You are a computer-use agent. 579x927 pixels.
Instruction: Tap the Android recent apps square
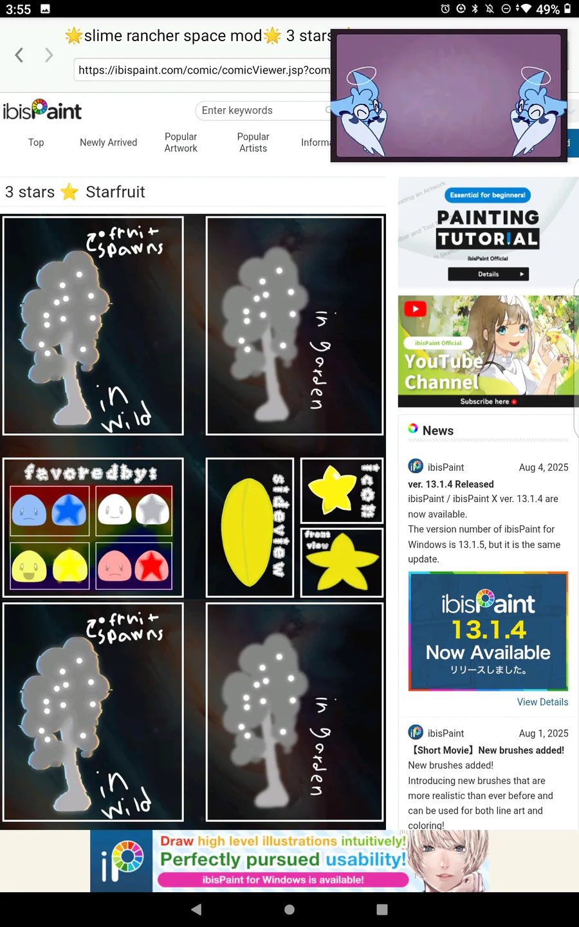382,909
